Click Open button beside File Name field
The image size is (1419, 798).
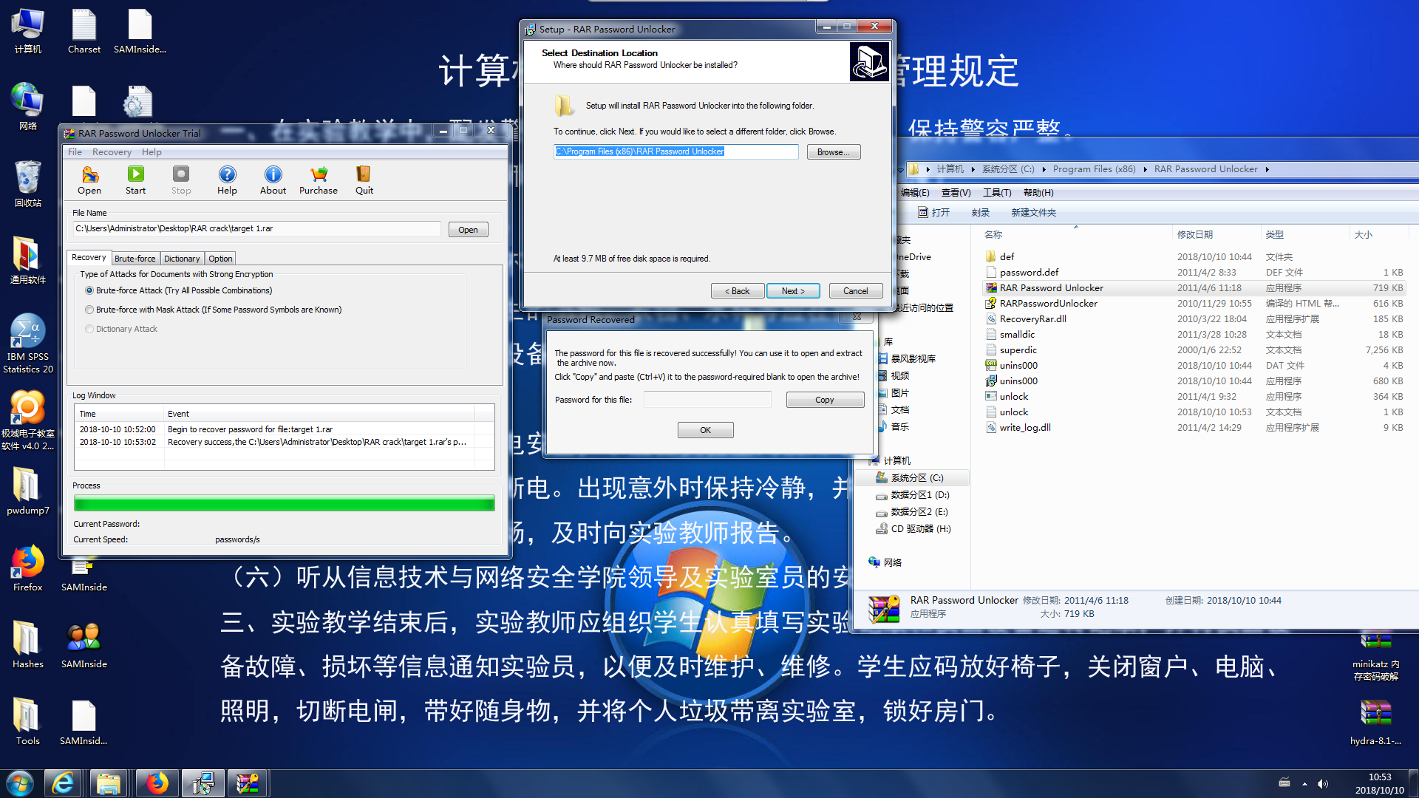468,230
